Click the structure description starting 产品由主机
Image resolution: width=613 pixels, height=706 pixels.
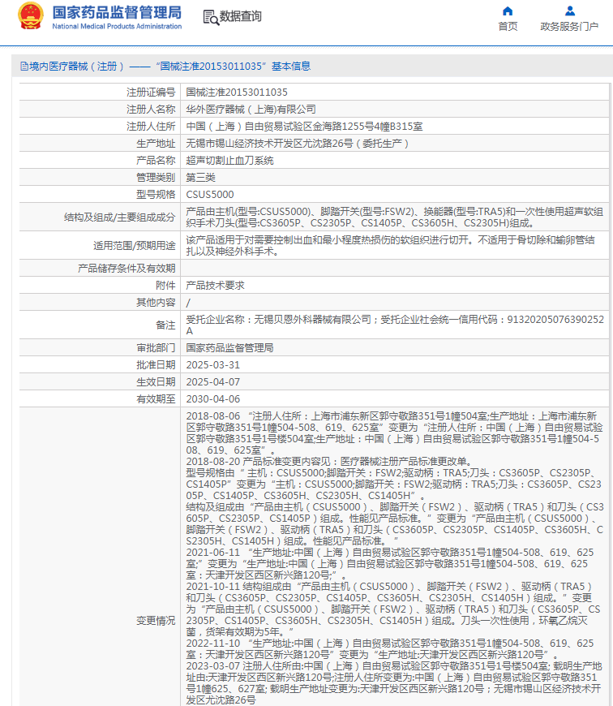coord(394,217)
